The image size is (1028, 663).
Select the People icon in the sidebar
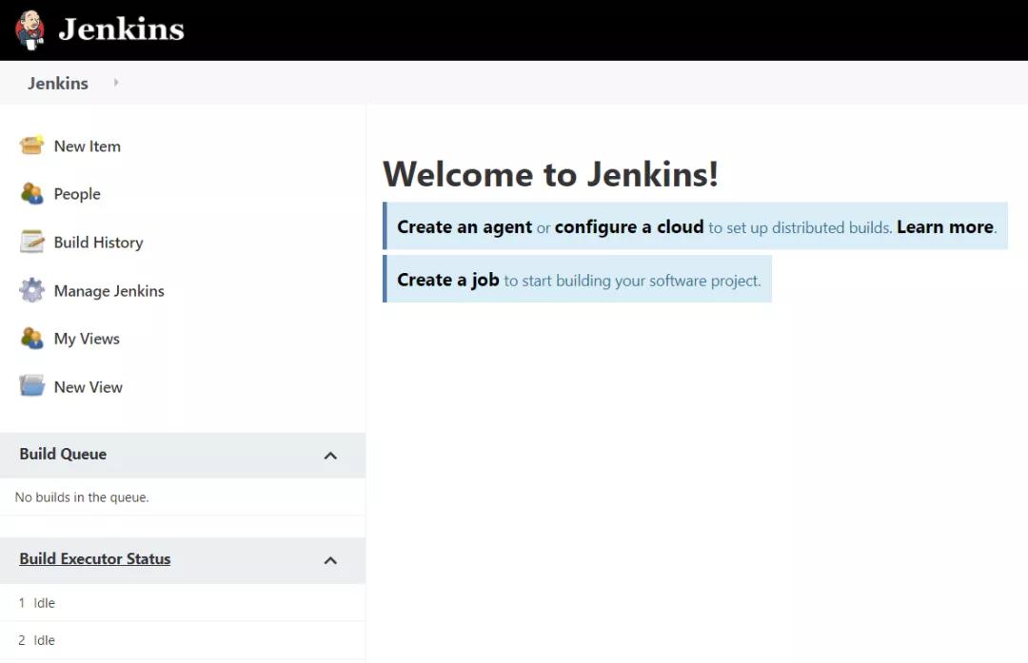31,194
